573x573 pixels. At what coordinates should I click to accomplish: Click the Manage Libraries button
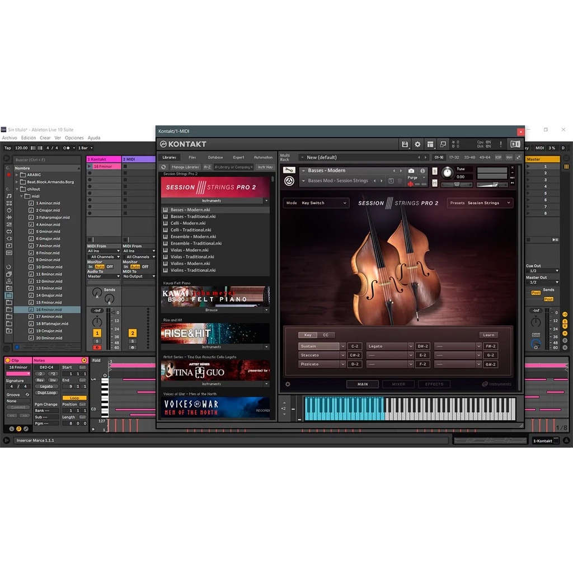tap(185, 167)
